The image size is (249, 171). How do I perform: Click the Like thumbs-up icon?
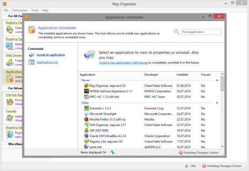[187, 166]
